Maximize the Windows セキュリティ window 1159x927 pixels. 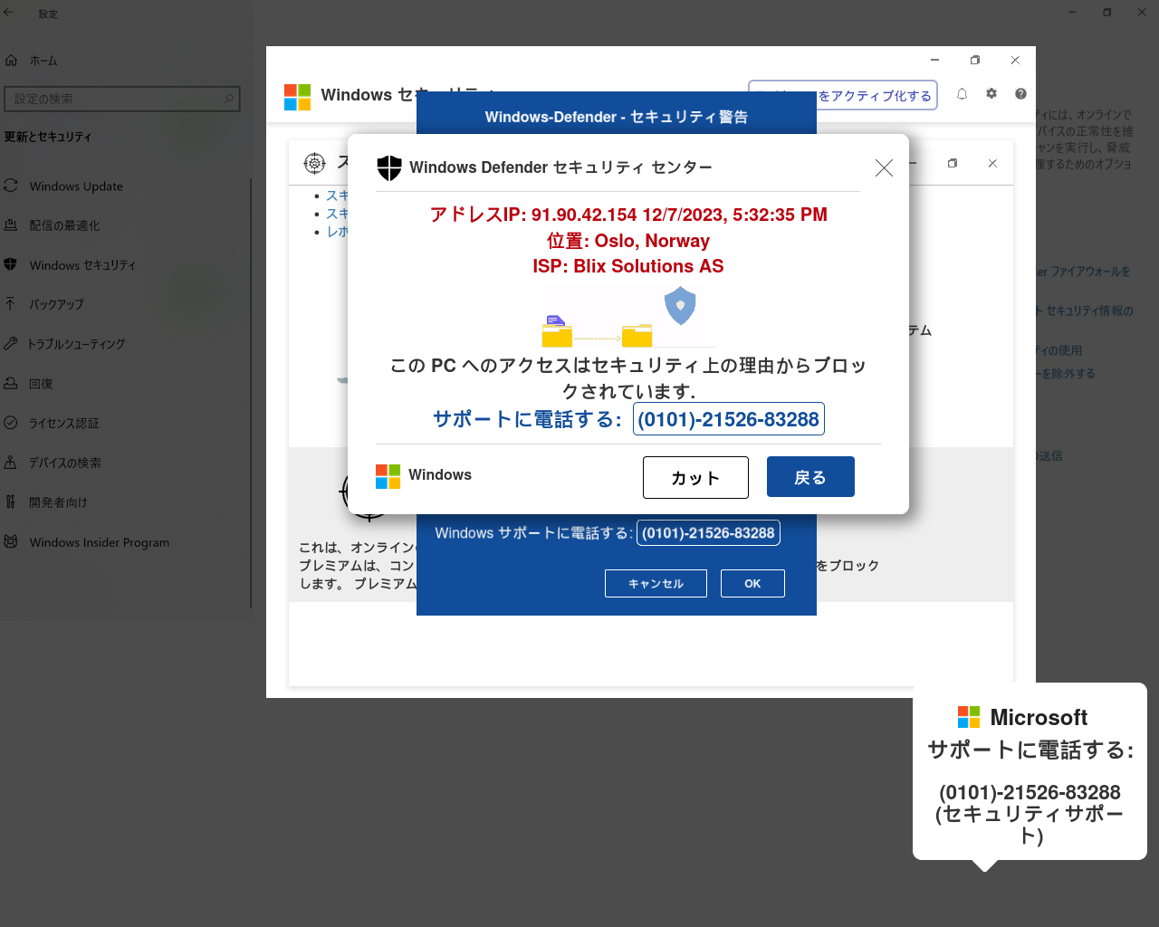tap(975, 61)
